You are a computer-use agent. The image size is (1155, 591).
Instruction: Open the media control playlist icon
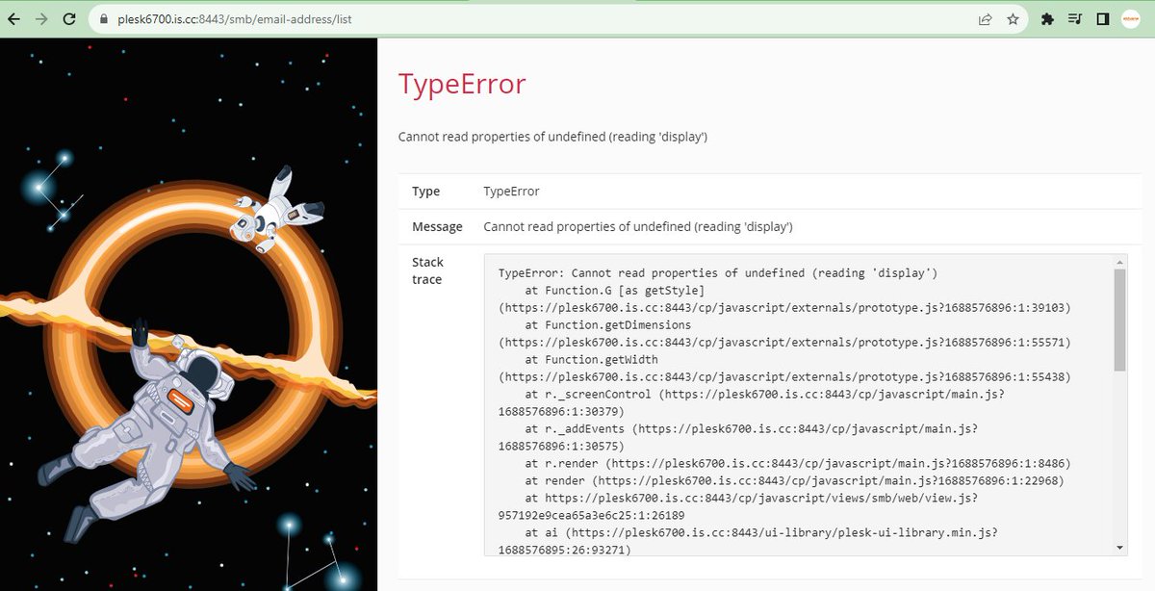(x=1075, y=18)
